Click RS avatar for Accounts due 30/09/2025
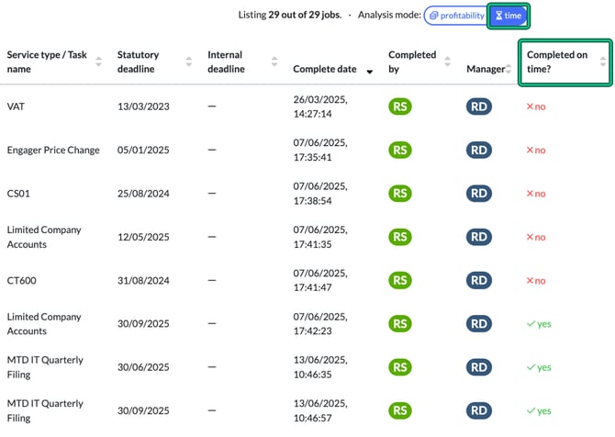 pyautogui.click(x=400, y=324)
